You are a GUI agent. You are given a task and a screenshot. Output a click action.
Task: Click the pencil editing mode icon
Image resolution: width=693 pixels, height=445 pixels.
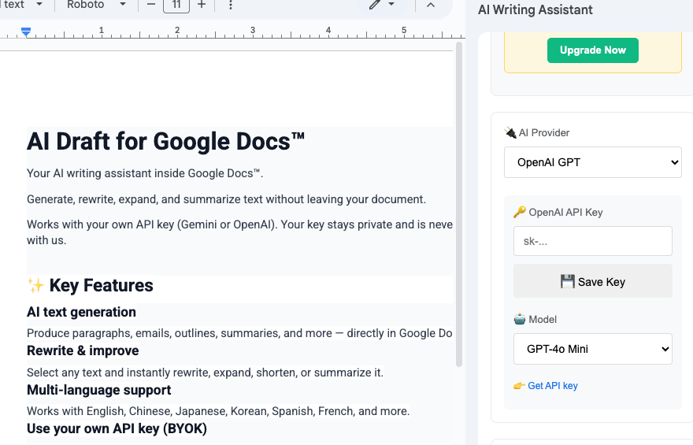[375, 5]
